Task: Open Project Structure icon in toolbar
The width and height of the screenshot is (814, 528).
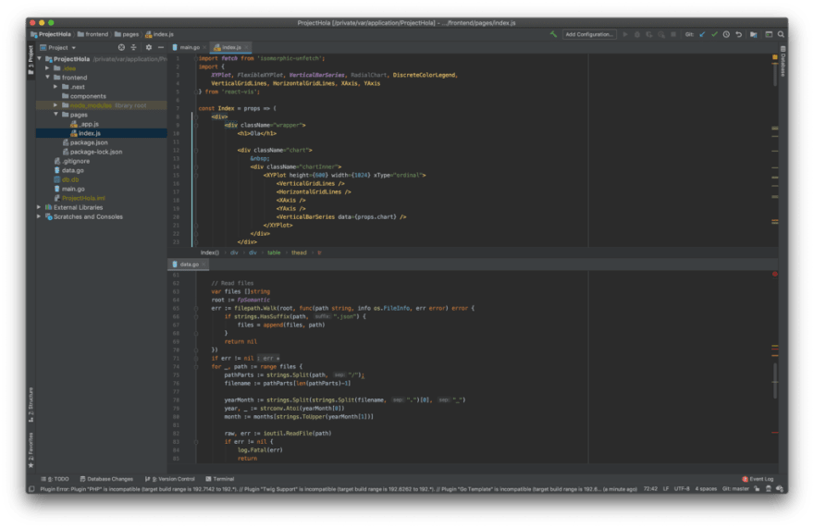Action: pos(753,34)
